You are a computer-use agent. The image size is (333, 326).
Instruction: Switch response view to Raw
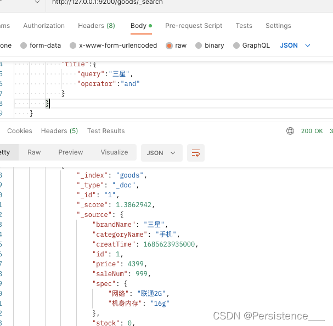[34, 152]
